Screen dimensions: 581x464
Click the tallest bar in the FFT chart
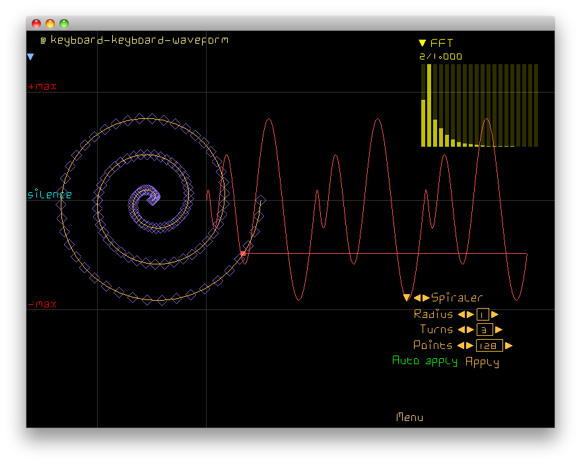click(429, 106)
